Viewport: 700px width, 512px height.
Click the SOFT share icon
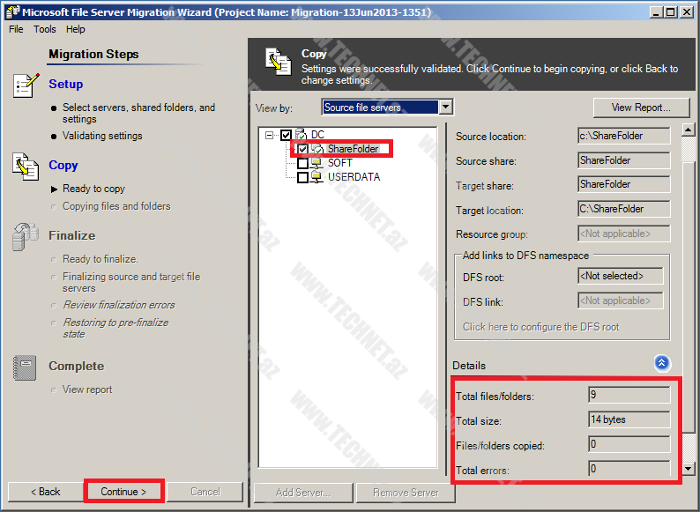coord(317,163)
